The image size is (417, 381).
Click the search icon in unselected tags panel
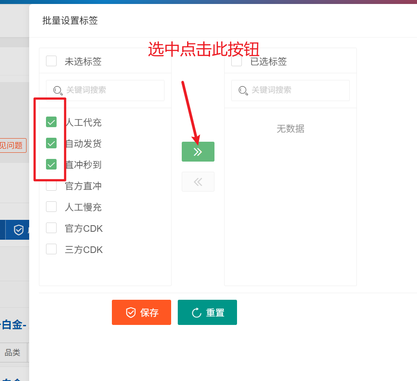[58, 91]
